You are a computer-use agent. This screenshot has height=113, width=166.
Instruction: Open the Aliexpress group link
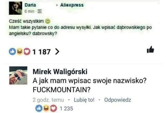coord(72,5)
